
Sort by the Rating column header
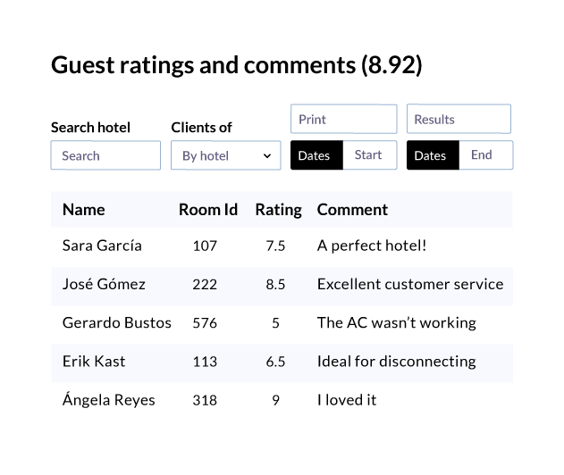[278, 210]
